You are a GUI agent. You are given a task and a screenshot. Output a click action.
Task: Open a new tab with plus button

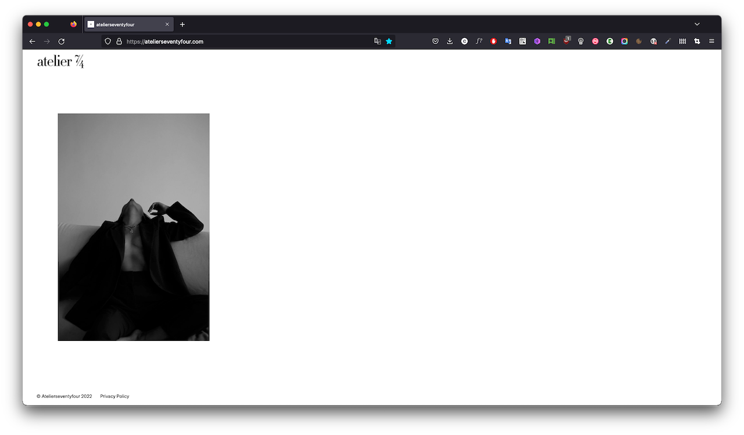[x=183, y=24]
